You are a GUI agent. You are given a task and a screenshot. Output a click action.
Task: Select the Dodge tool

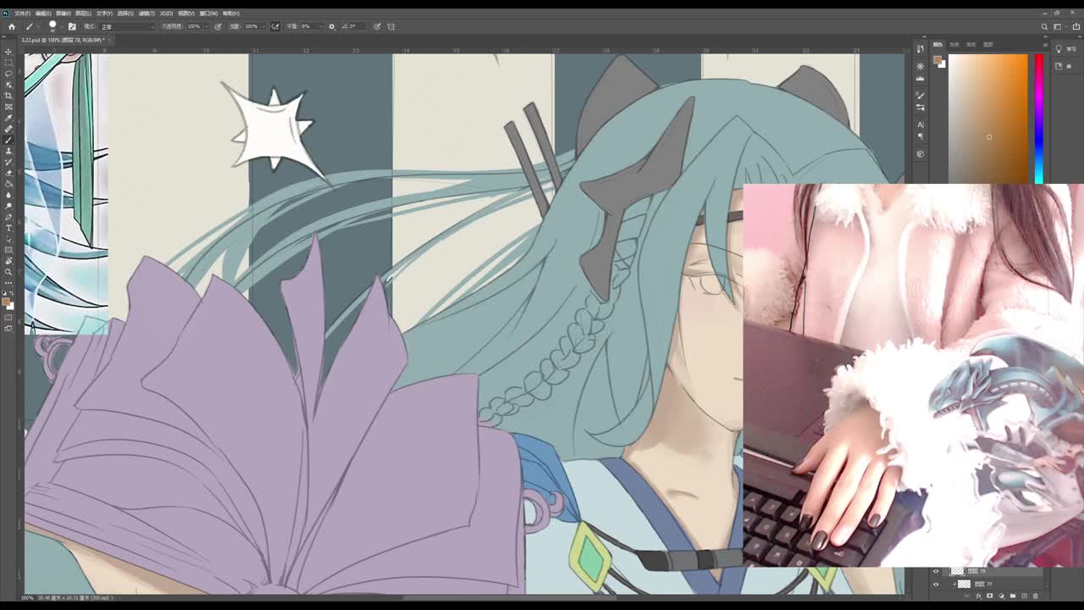tap(8, 206)
